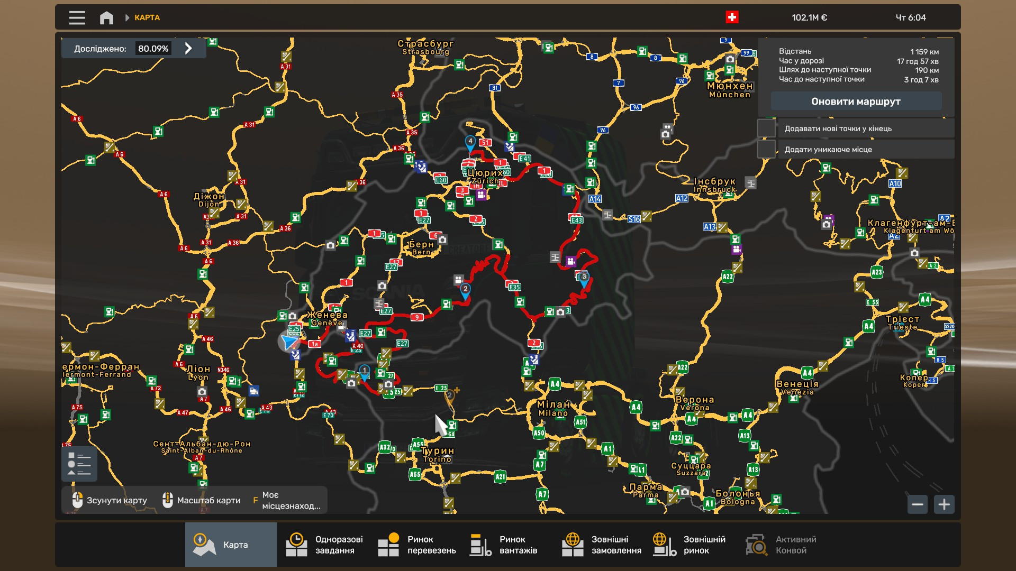Click the КАРТА breadcrumb label
The image size is (1016, 571).
click(147, 17)
